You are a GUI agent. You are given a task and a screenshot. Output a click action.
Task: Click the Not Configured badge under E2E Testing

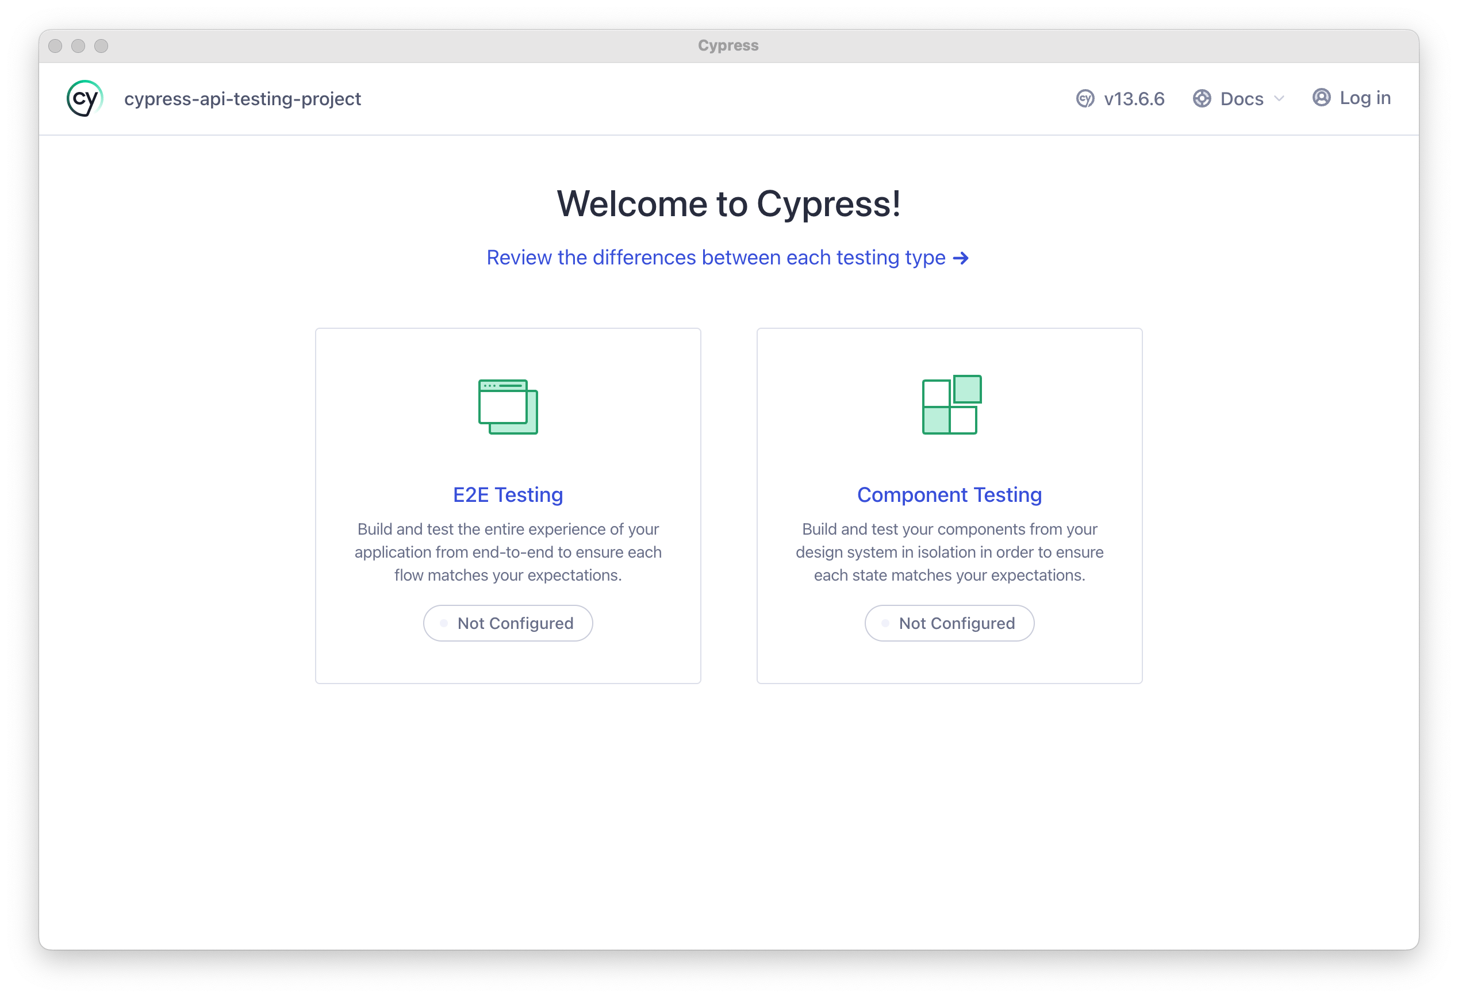508,623
